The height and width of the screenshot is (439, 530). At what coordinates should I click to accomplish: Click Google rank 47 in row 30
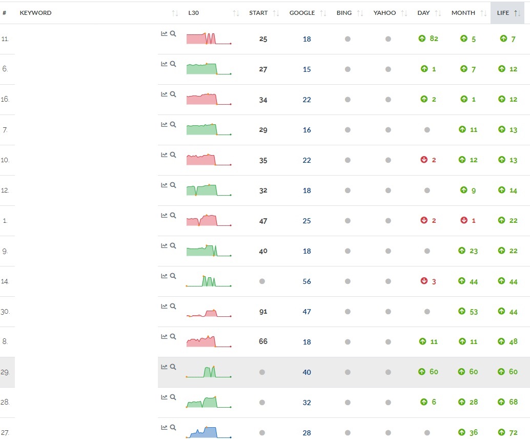pos(307,312)
